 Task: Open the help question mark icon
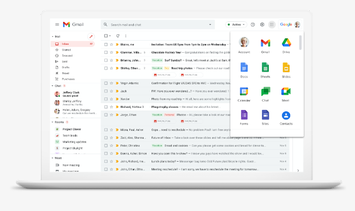point(253,25)
